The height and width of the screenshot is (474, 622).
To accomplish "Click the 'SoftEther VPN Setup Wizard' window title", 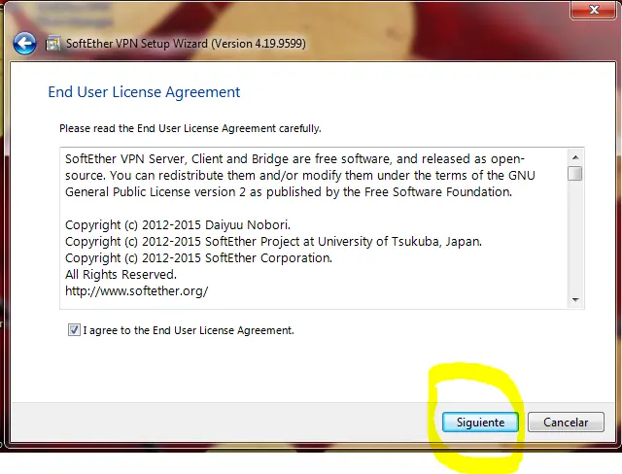I will pyautogui.click(x=186, y=43).
